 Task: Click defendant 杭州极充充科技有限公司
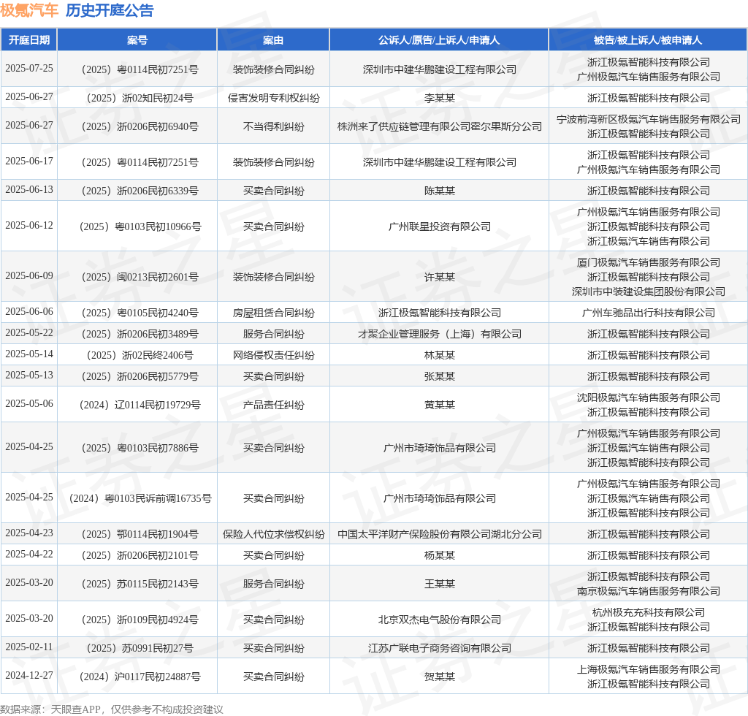click(x=649, y=612)
